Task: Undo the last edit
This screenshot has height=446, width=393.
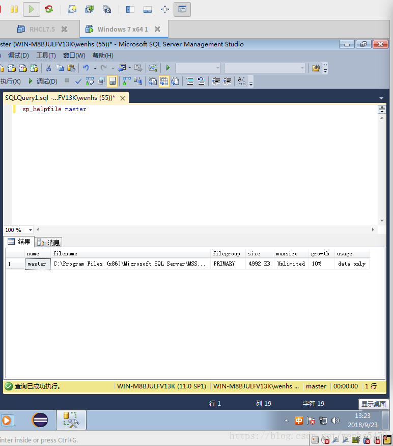Action: [86, 68]
